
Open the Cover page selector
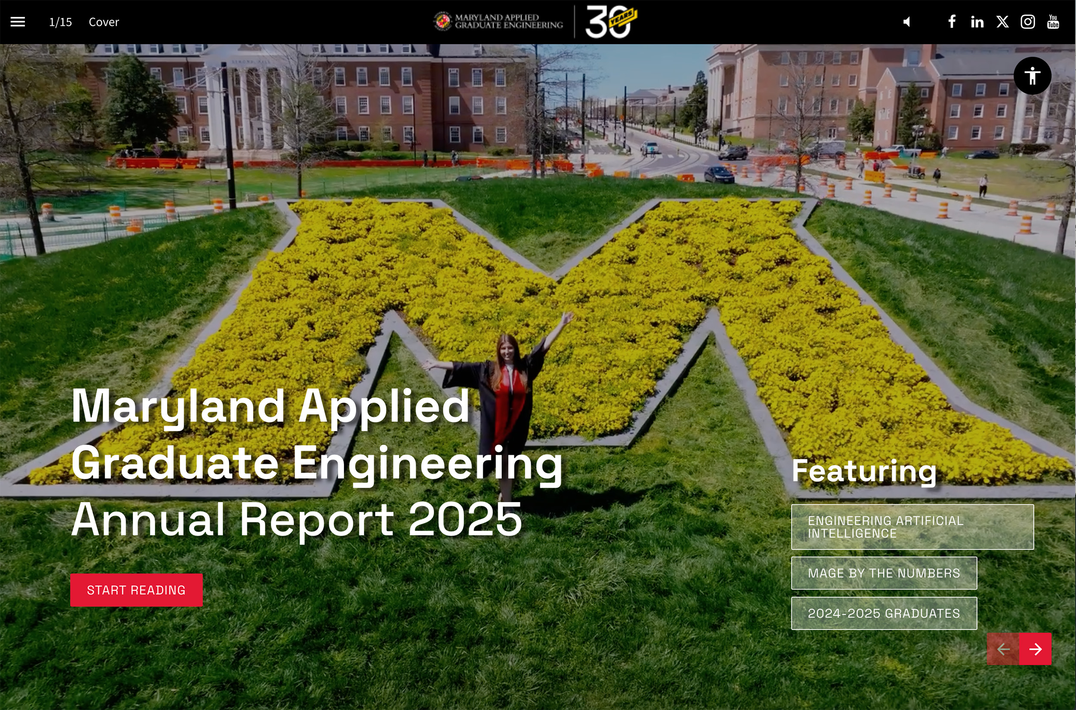point(104,22)
